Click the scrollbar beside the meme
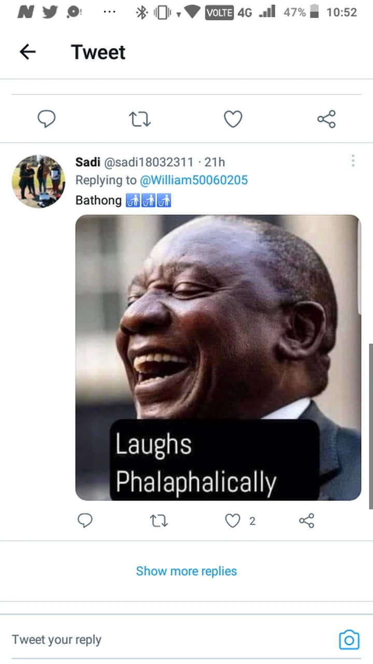 [370, 426]
